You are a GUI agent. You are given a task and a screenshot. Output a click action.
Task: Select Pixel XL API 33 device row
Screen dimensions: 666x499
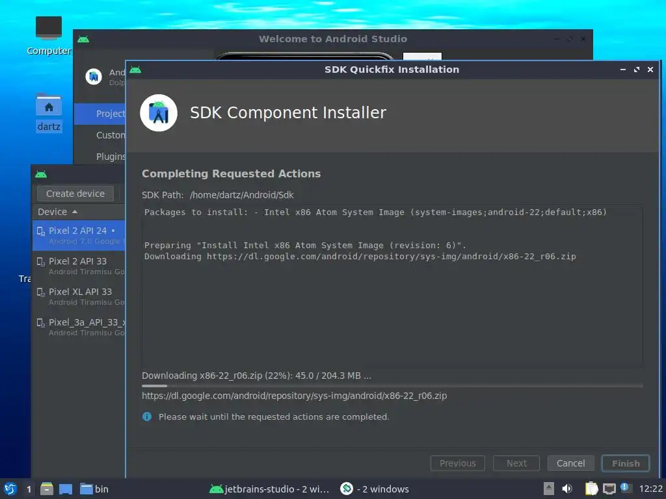pos(79,296)
